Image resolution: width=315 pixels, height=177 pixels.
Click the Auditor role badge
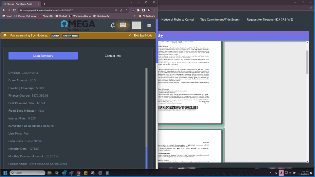point(55,36)
